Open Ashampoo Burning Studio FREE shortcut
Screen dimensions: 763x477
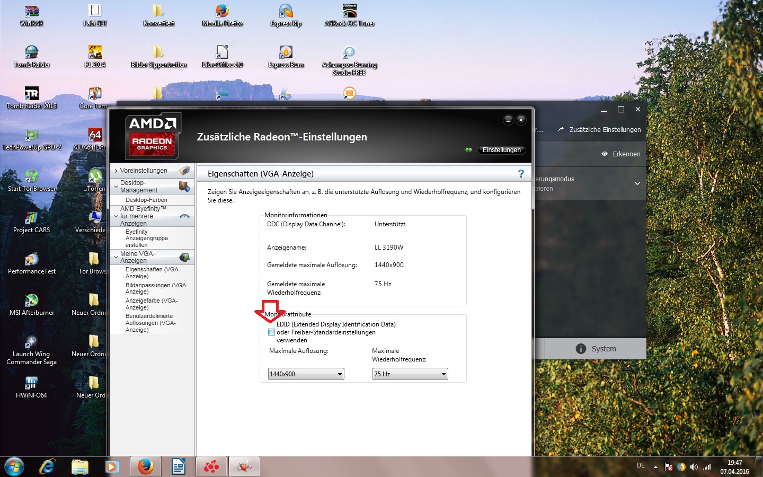click(349, 60)
